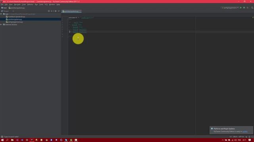Open Visual Studio taskbar icon
This screenshot has width=254, height=142.
pyautogui.click(x=17, y=140)
